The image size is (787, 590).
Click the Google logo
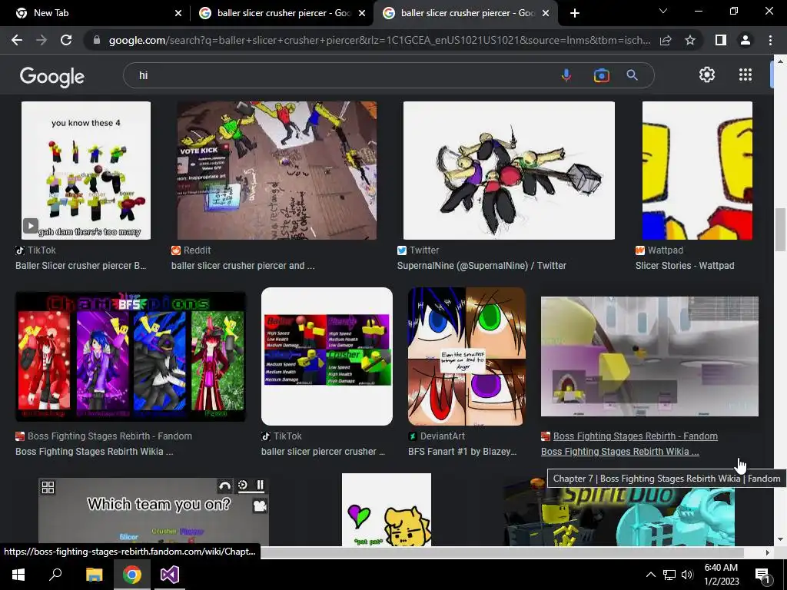[x=52, y=76]
